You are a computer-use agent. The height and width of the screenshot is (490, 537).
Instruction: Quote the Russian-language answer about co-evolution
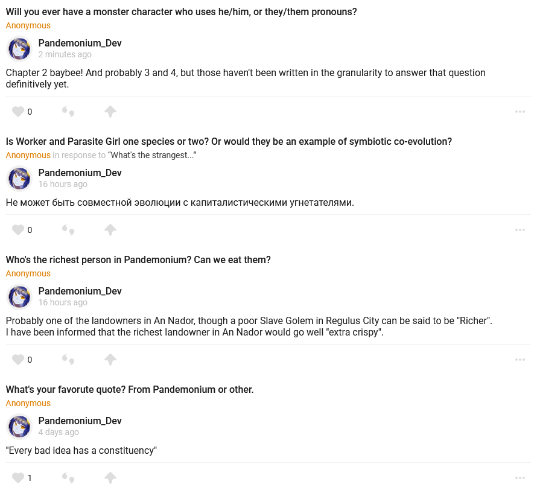68,230
